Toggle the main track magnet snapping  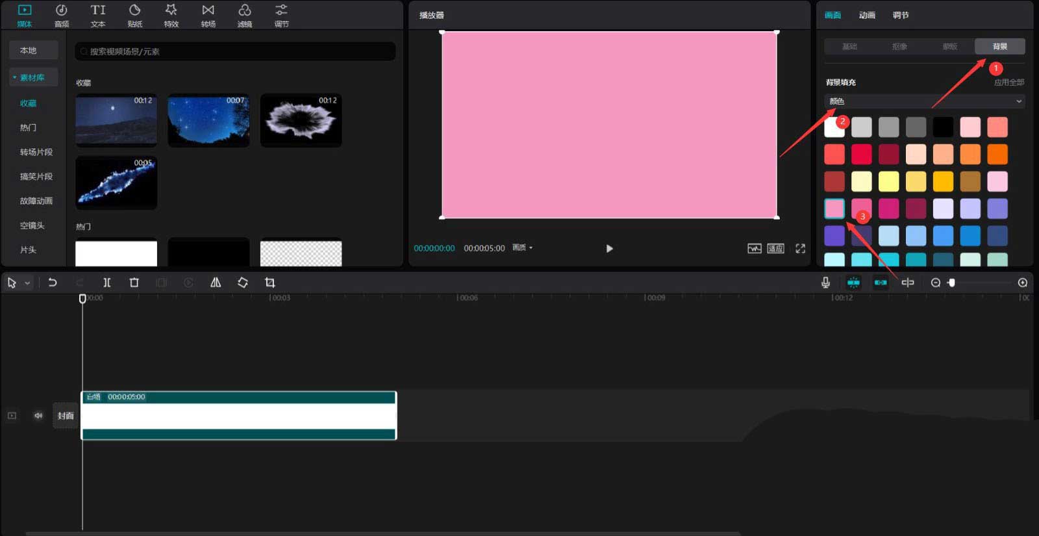(x=853, y=283)
